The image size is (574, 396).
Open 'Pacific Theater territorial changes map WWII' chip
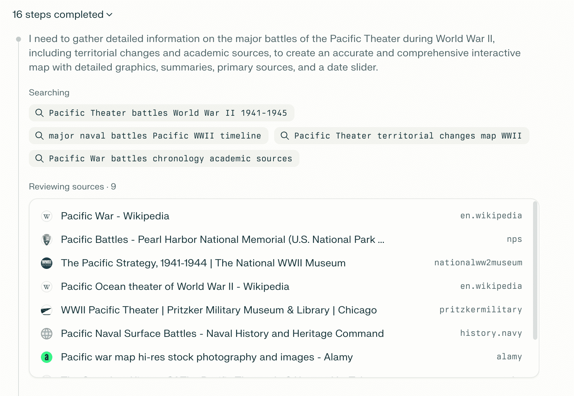402,136
